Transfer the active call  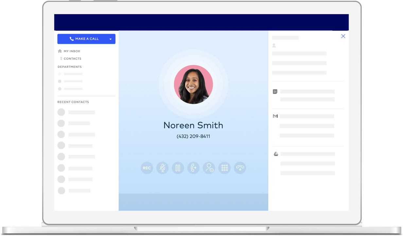click(193, 168)
